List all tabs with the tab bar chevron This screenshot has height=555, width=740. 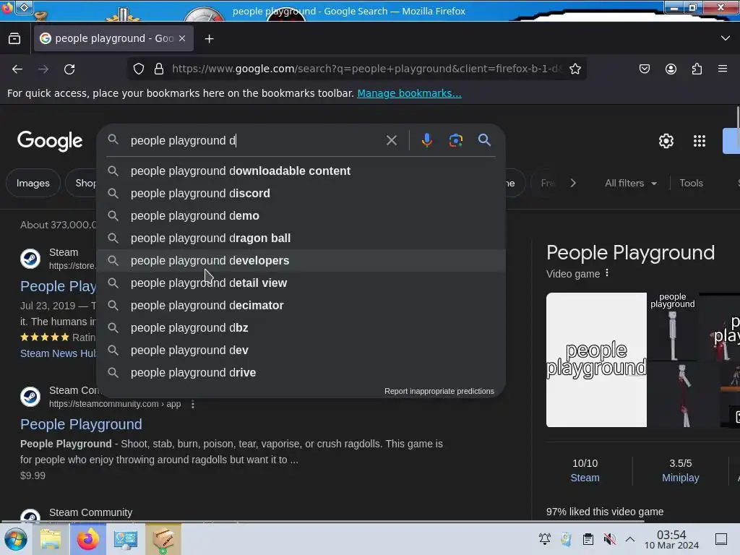(726, 38)
